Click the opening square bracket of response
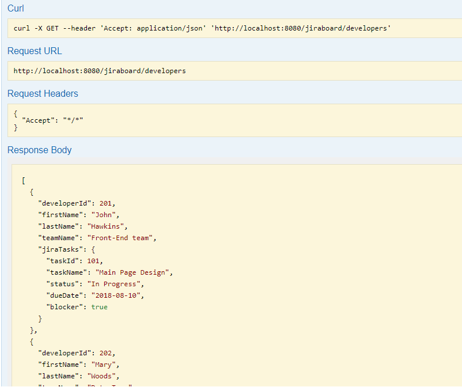 pyautogui.click(x=24, y=180)
